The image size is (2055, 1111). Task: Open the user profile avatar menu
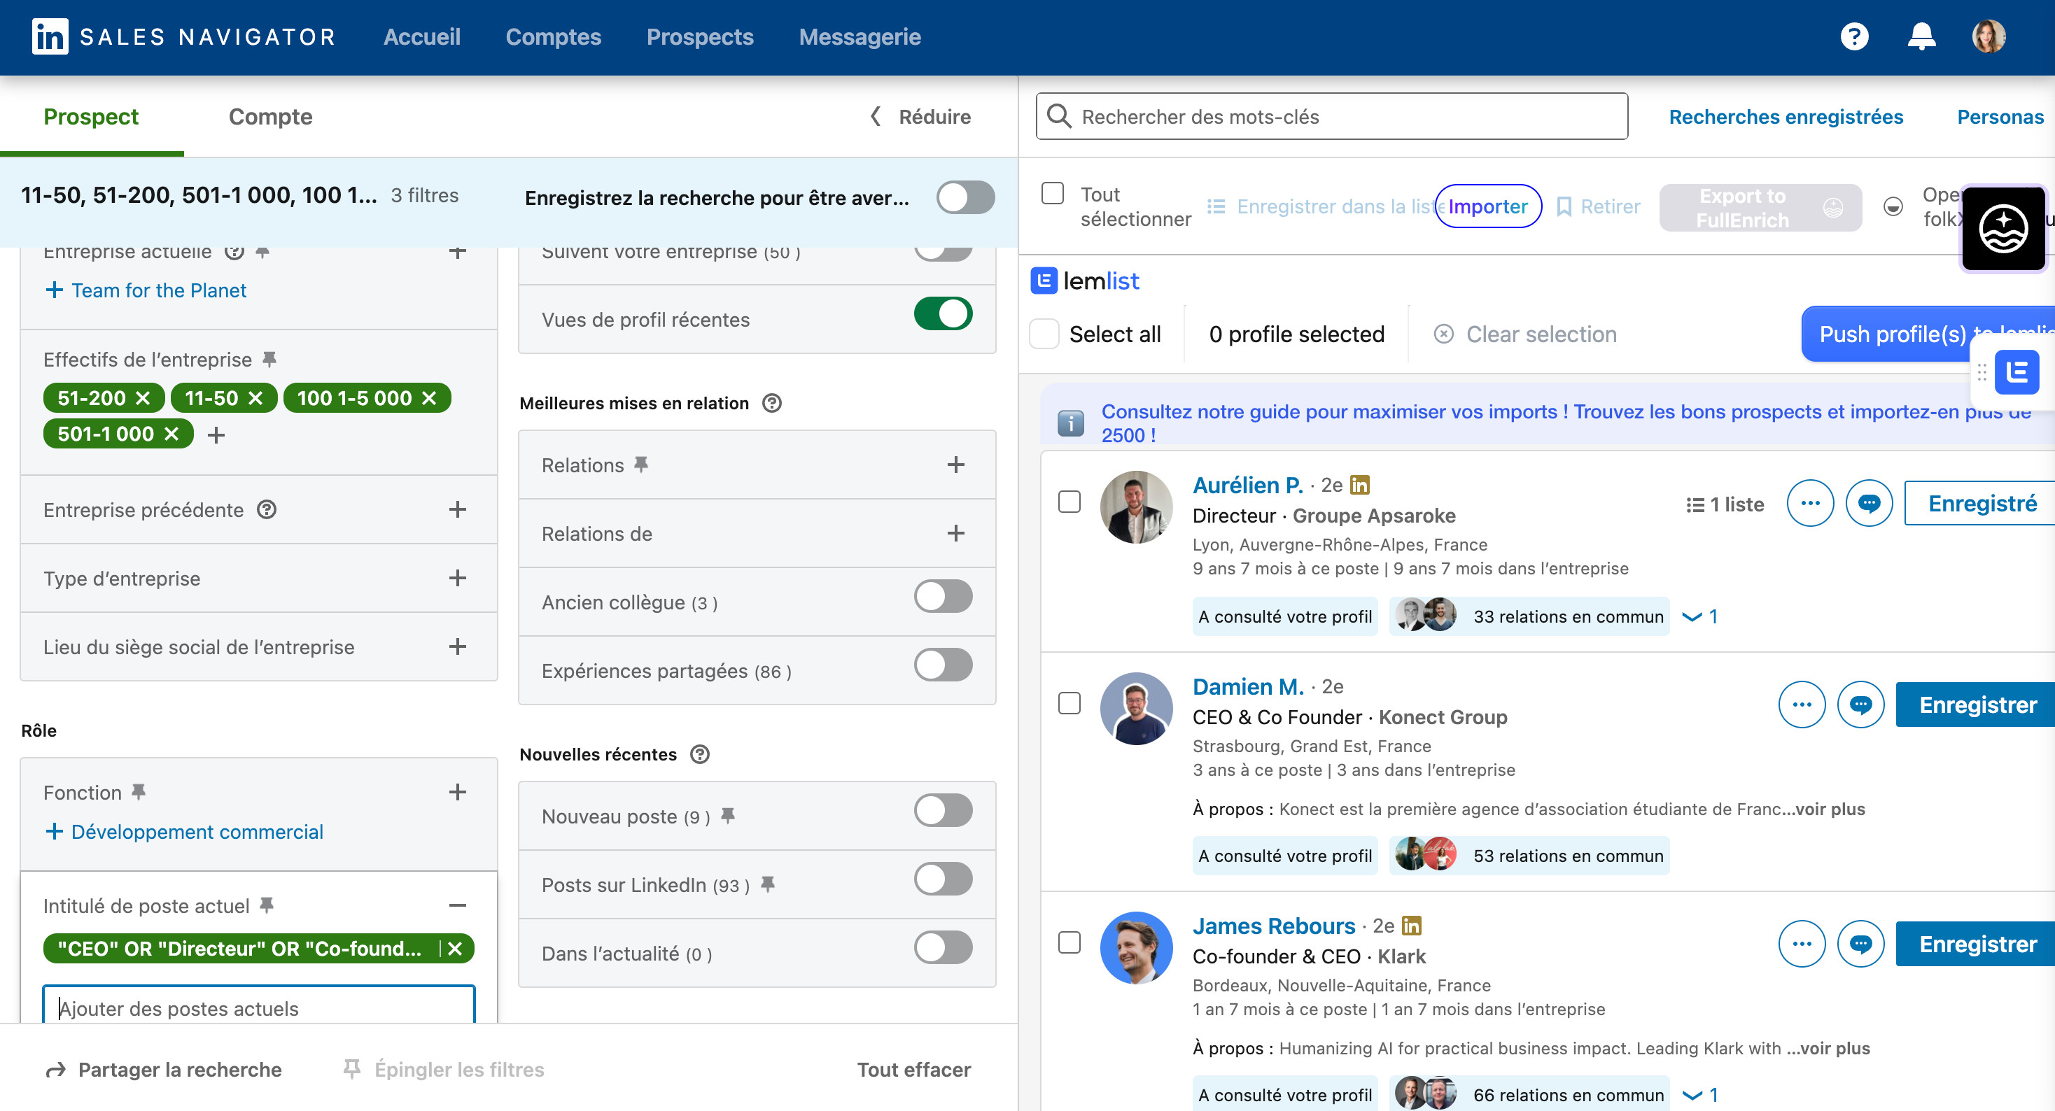coord(1989,36)
